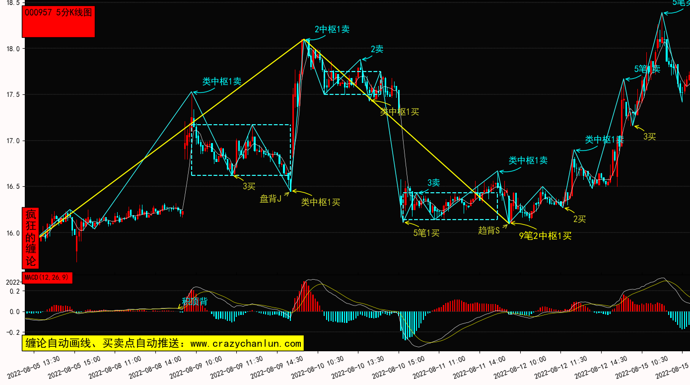Click the 2中枢1卖 sell signal annotation
This screenshot has height=385, width=690.
coord(332,29)
